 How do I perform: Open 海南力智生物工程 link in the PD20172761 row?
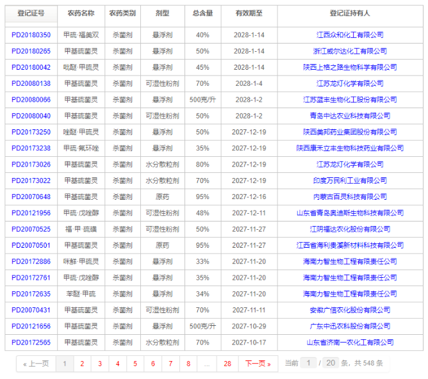pos(350,278)
